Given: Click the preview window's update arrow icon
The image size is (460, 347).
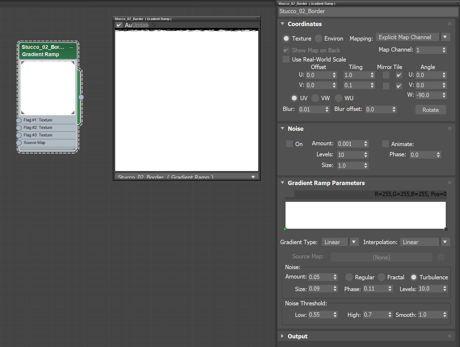Looking at the screenshot, I should click(154, 25).
